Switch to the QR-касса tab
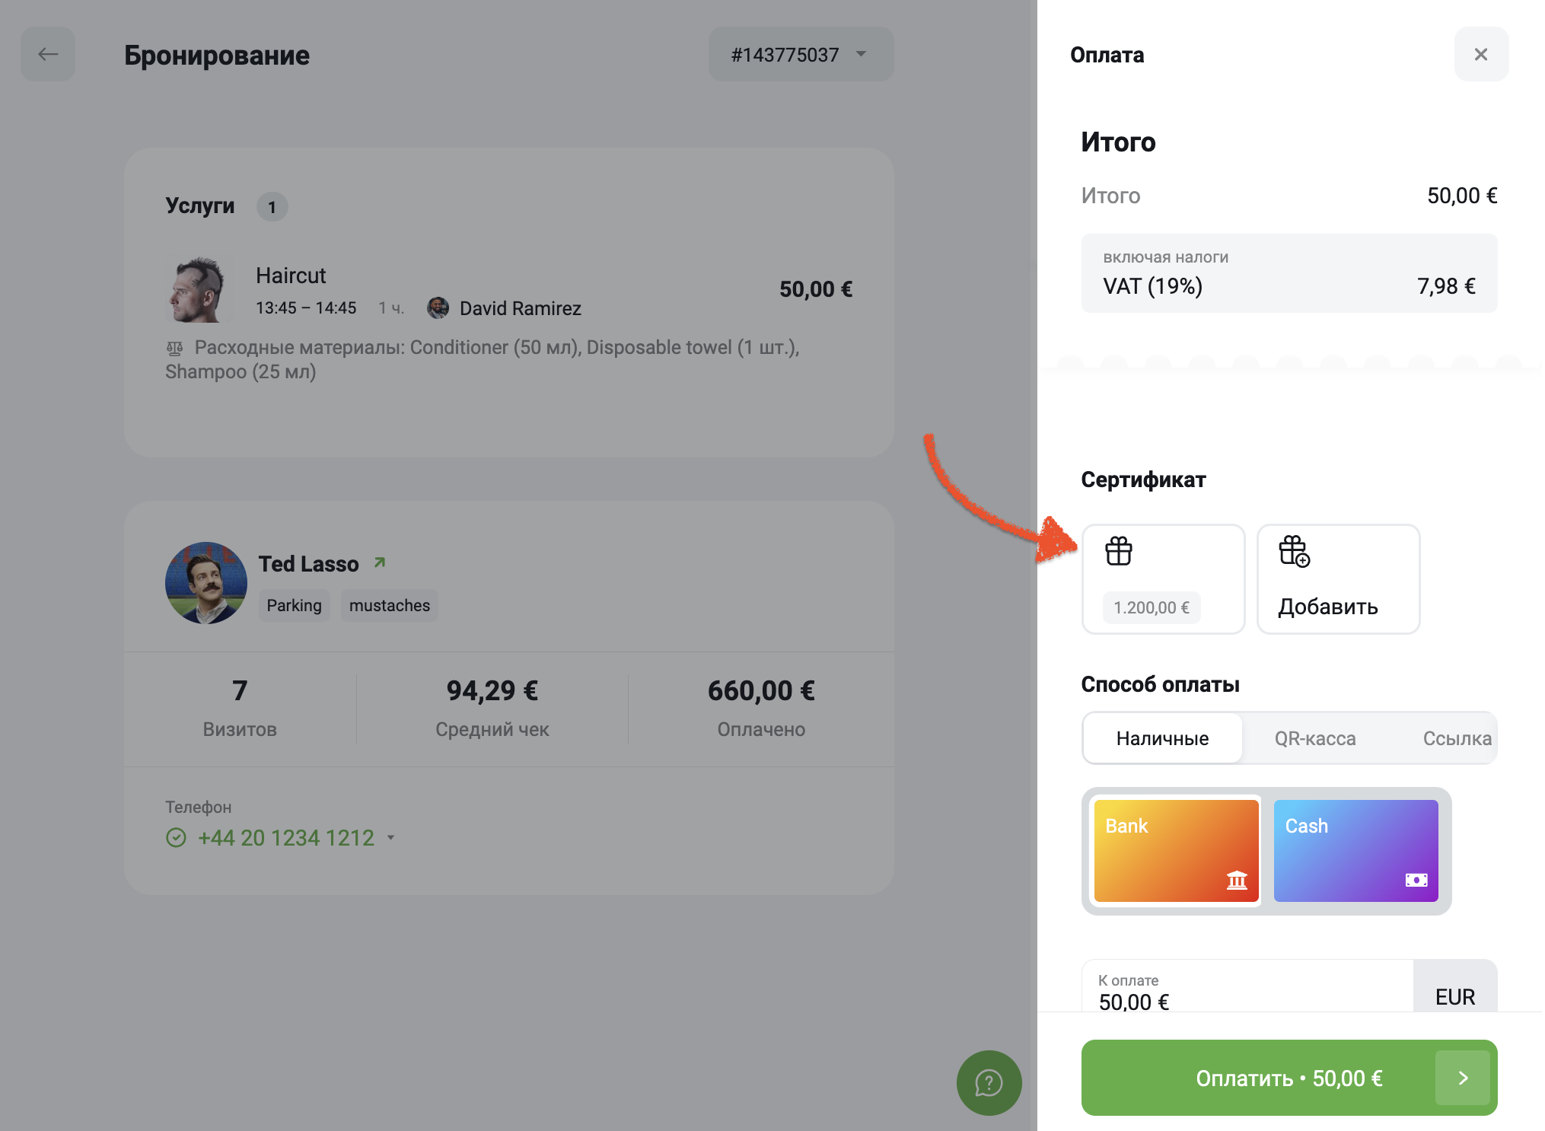1545x1131 pixels. click(x=1314, y=738)
